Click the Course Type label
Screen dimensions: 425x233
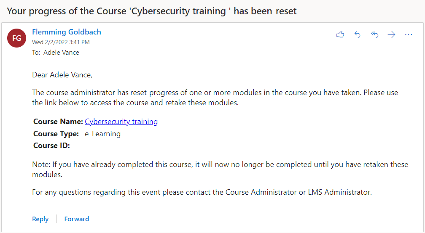56,134
